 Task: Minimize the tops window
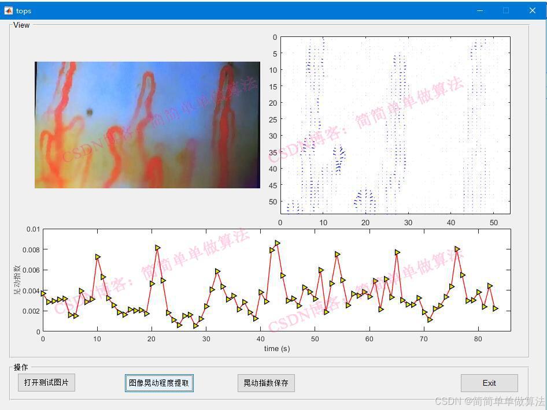pos(480,10)
